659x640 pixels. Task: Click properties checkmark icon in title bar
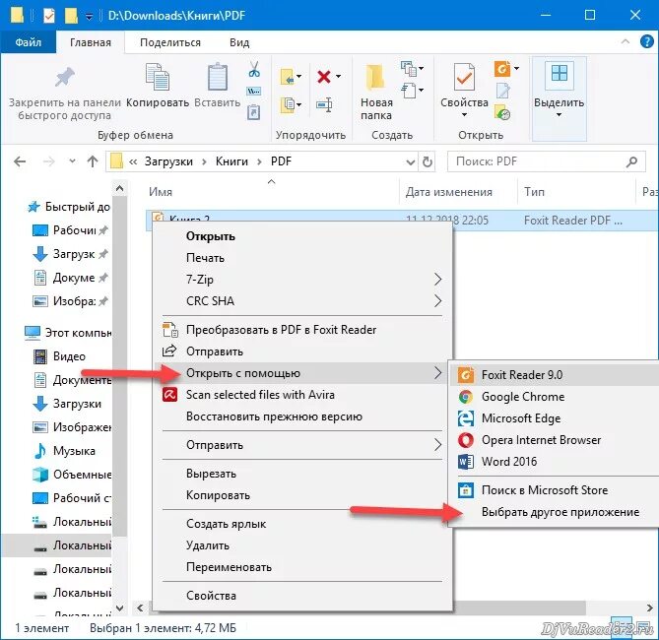pyautogui.click(x=49, y=16)
